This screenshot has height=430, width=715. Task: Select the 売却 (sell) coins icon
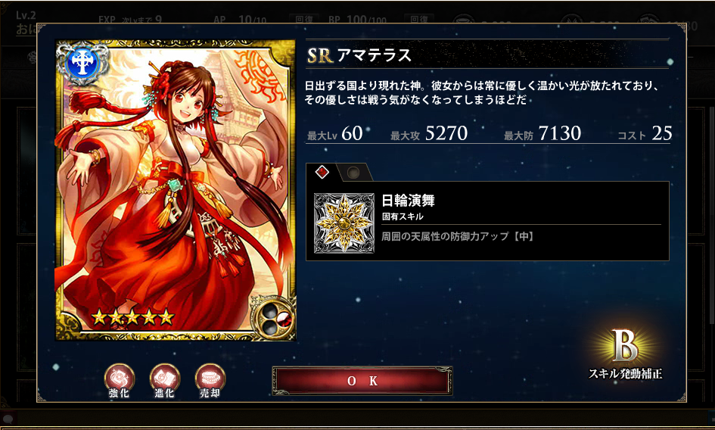click(x=210, y=381)
